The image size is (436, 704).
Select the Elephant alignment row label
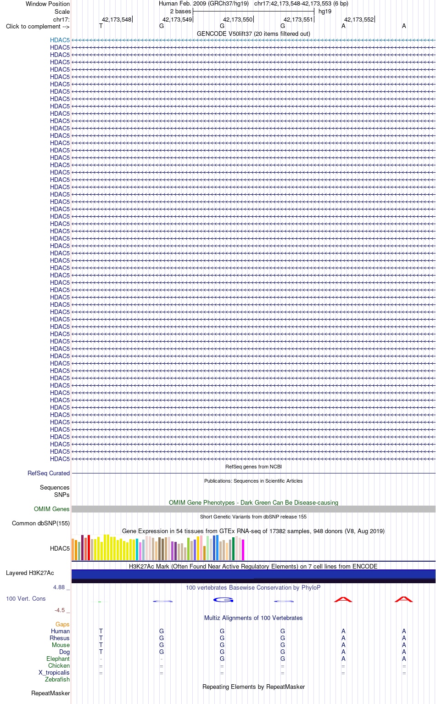tap(58, 659)
